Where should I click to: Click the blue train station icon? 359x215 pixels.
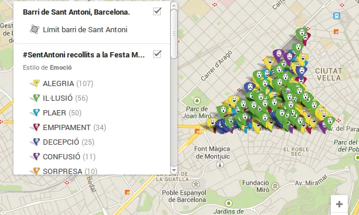click(336, 16)
